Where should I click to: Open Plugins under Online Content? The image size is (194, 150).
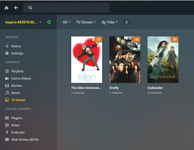(x=17, y=118)
